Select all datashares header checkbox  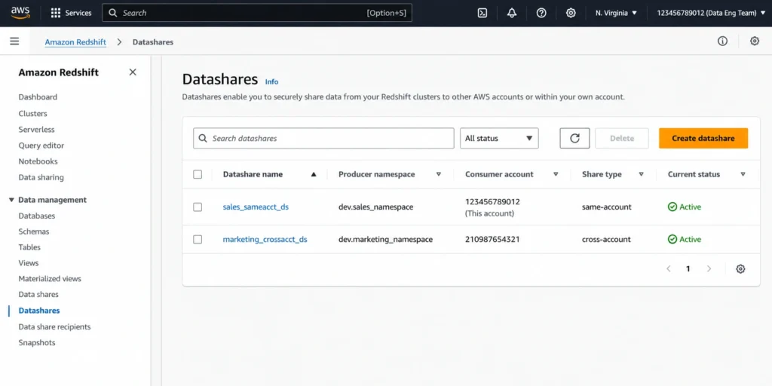click(x=198, y=174)
